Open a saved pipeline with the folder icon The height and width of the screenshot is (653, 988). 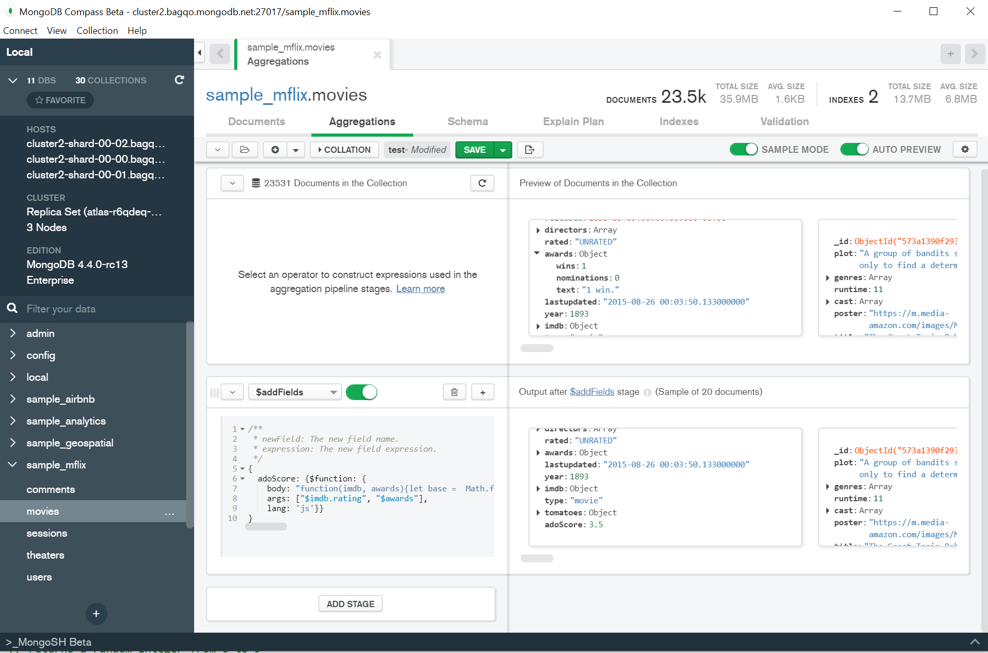pos(245,150)
